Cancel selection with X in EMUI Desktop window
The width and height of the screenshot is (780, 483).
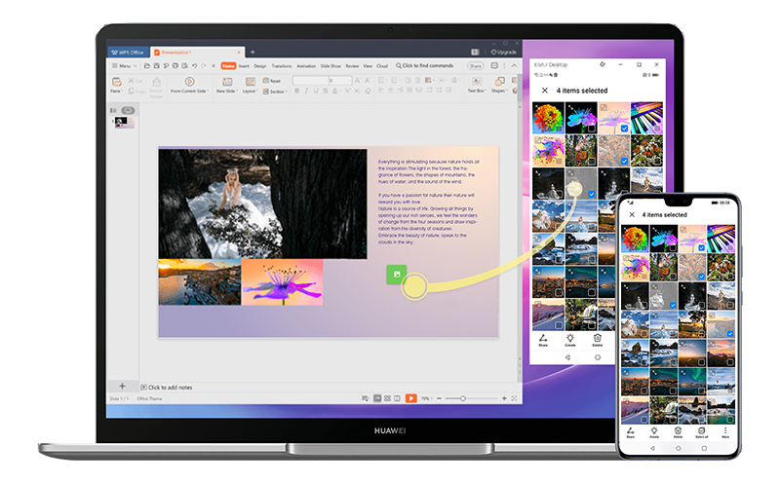tap(545, 90)
